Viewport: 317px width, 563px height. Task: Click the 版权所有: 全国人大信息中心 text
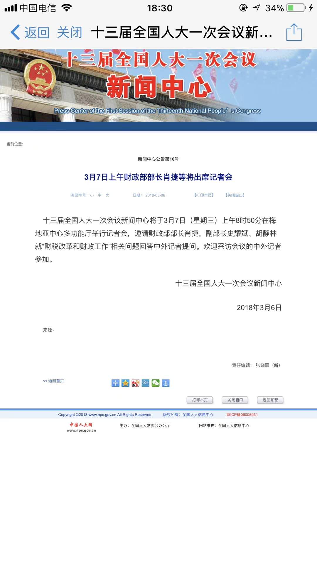pyautogui.click(x=188, y=415)
